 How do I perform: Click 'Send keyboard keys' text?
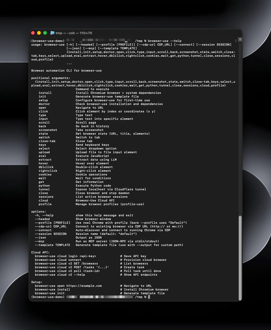click(92, 145)
